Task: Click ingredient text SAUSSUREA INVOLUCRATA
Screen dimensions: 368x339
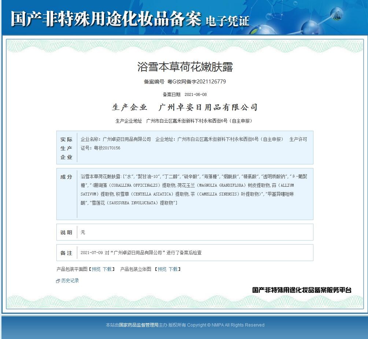Action: 133,203
